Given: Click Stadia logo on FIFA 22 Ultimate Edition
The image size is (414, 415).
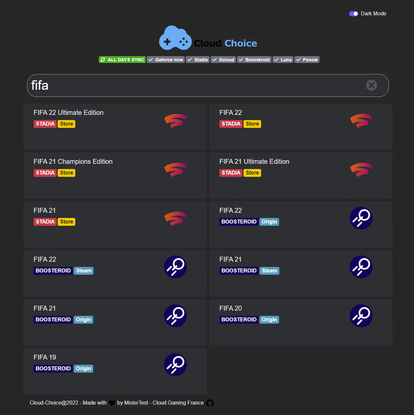Looking at the screenshot, I should point(175,121).
